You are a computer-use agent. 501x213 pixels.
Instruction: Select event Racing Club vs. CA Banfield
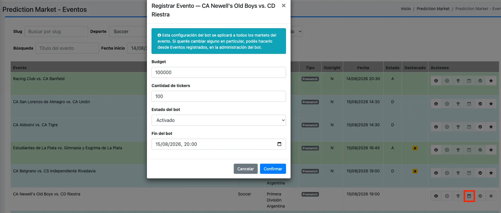(x=39, y=79)
